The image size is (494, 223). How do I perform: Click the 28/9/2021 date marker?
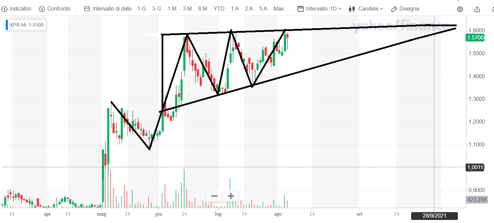[434, 216]
